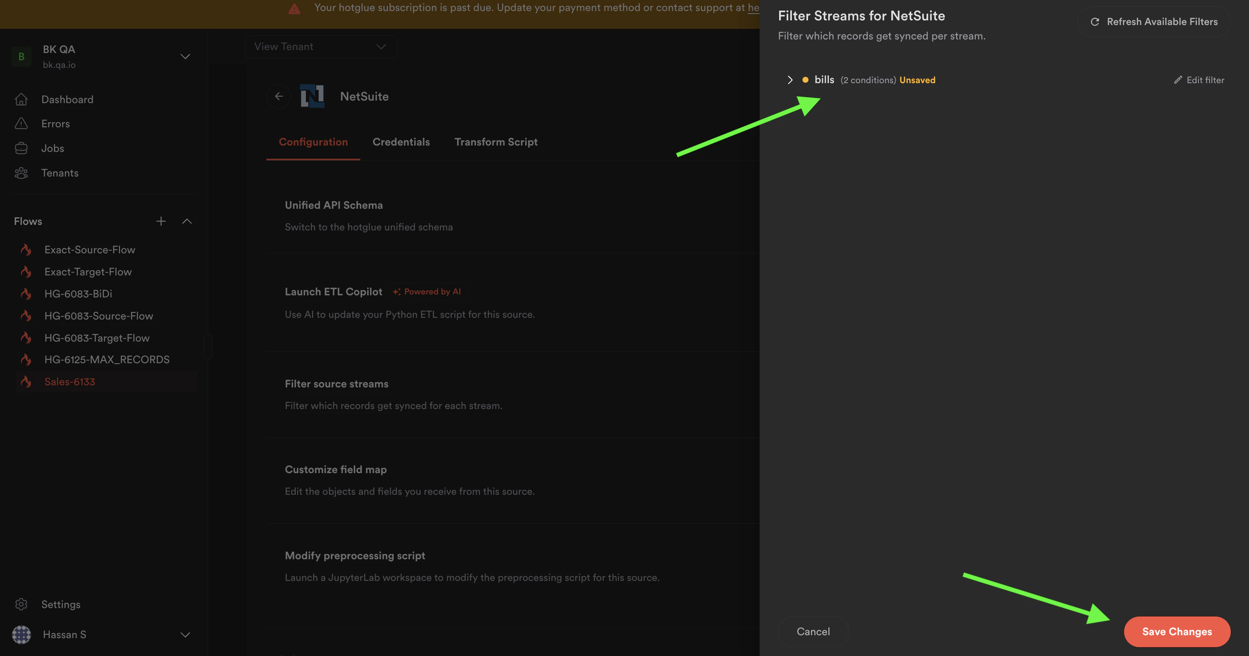Open the View Tenant dropdown
1249x656 pixels.
click(321, 47)
